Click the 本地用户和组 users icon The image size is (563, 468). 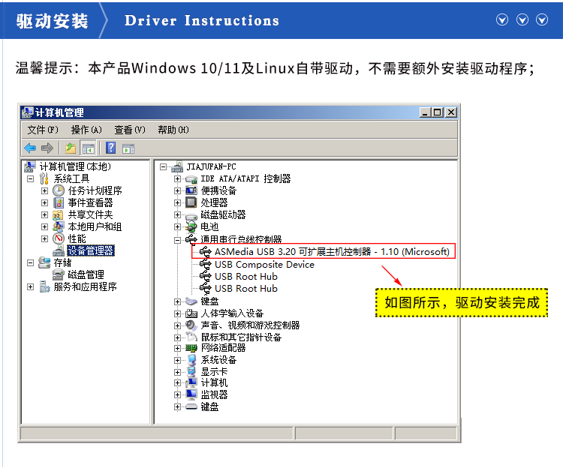[58, 226]
